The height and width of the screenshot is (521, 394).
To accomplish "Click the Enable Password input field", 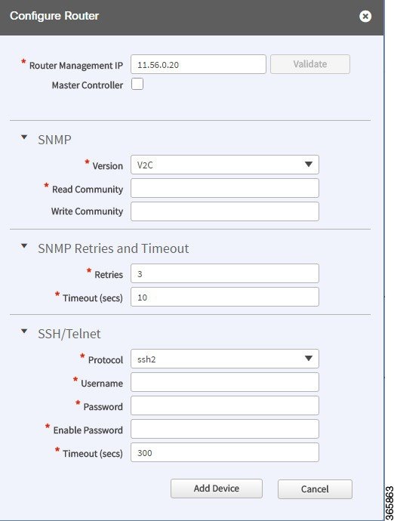I will click(225, 429).
